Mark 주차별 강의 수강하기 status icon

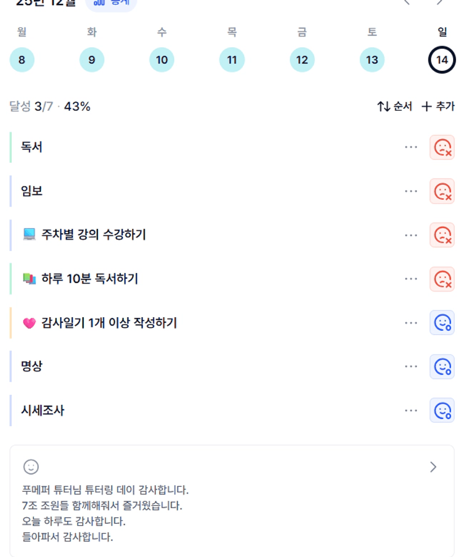442,235
